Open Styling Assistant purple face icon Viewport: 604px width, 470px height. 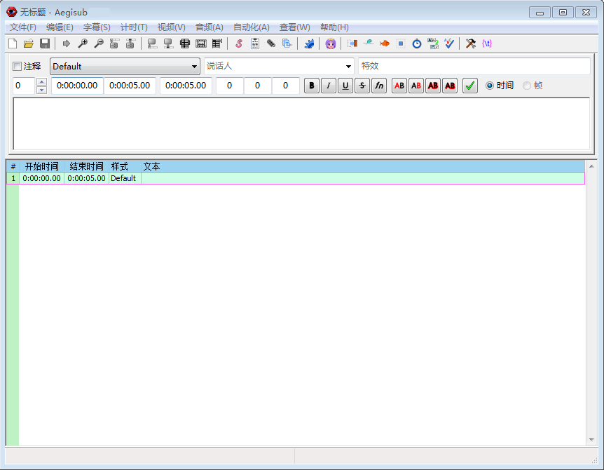pyautogui.click(x=331, y=43)
